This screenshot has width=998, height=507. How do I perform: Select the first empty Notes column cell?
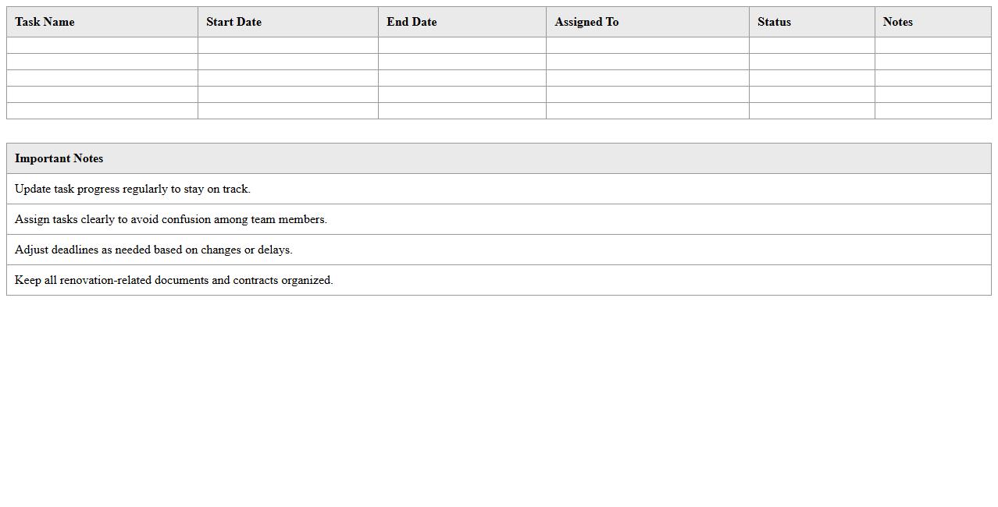[x=933, y=45]
